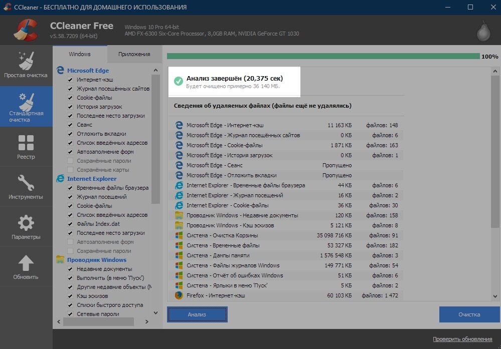This screenshot has height=349, width=501.
Task: Click Microsoft Edge - Сеанс result text
Action: pos(215,165)
